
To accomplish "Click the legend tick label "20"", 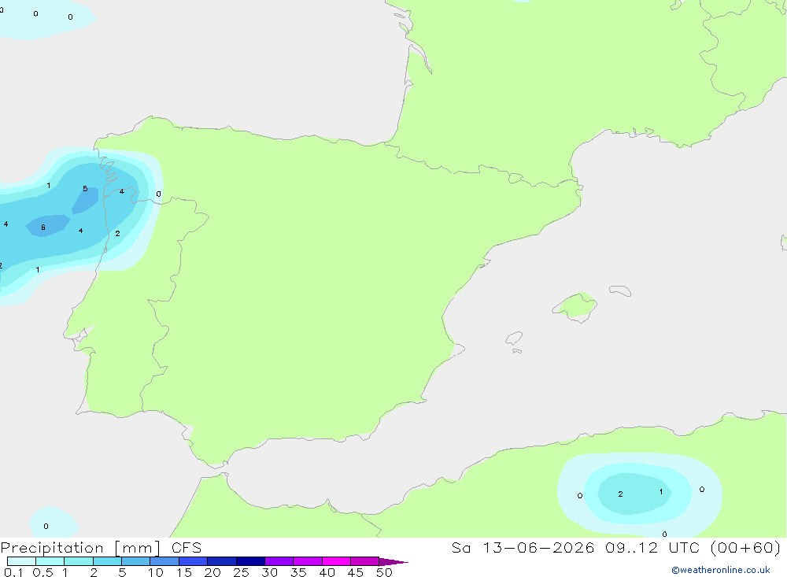I will pyautogui.click(x=212, y=572).
